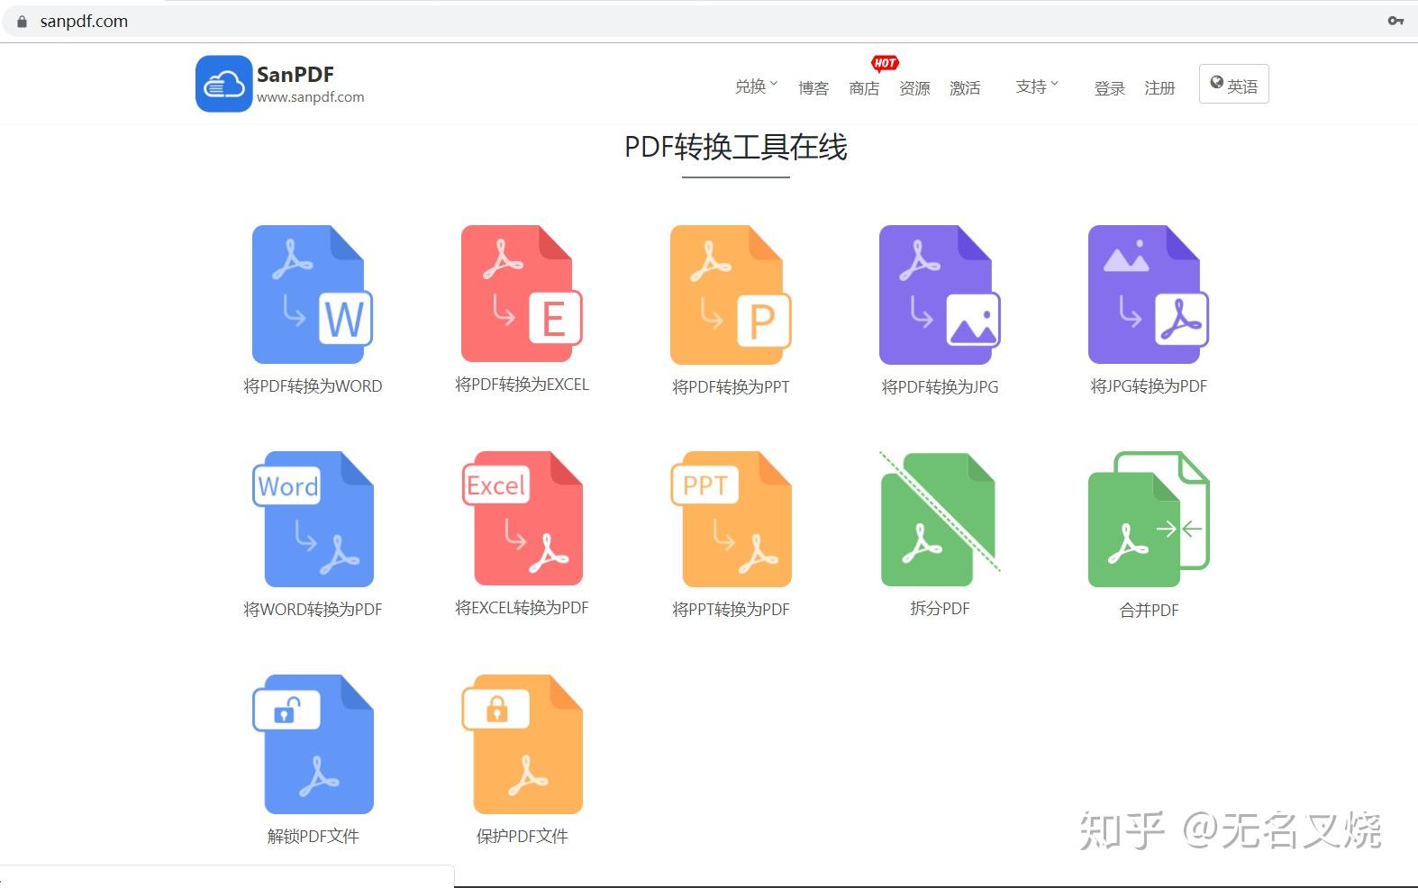Screen dimensions: 1418x888
Task: Open the green merge PDF icon
Action: pos(1149,519)
